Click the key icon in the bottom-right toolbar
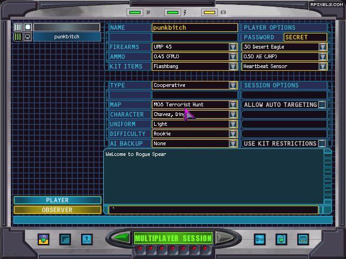346x259 pixels. tap(259, 238)
